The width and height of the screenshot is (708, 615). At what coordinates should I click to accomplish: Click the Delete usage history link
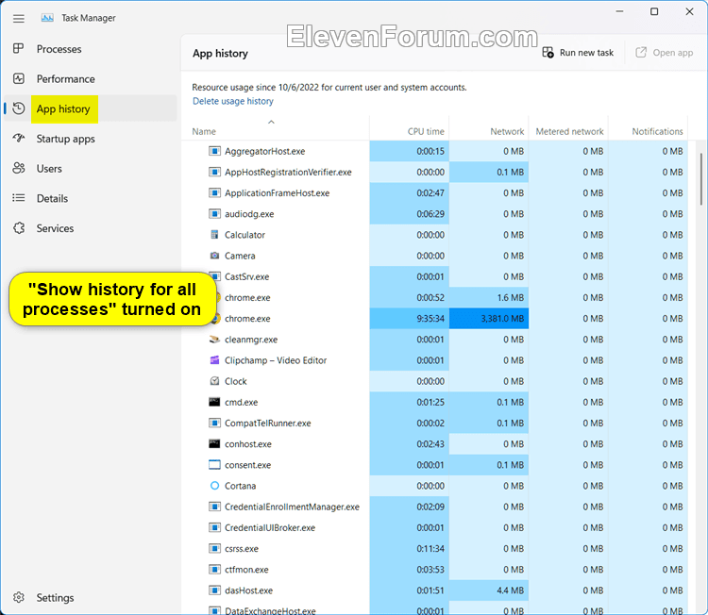point(233,101)
